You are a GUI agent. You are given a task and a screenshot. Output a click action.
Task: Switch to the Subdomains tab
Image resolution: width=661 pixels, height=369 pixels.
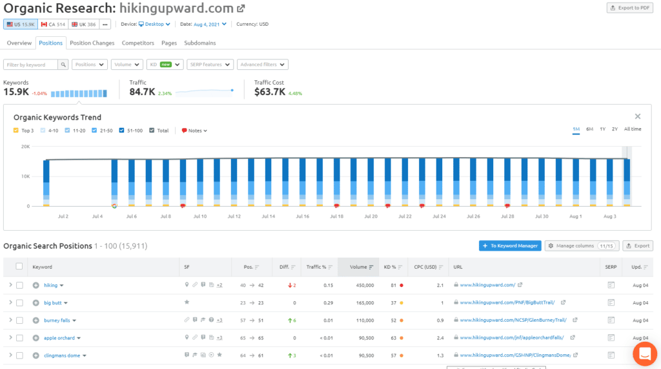click(x=200, y=43)
